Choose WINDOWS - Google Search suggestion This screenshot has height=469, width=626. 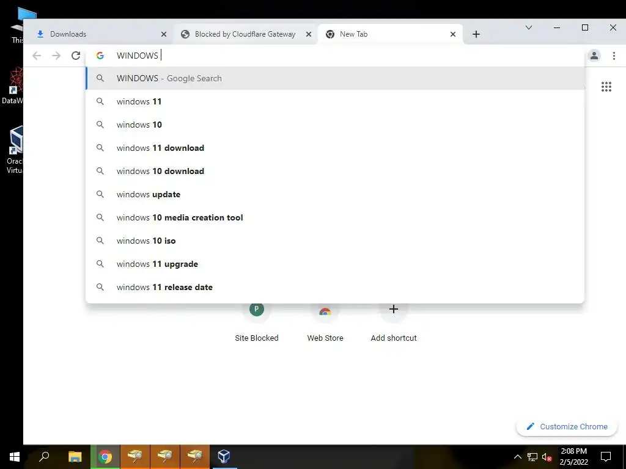[335, 78]
